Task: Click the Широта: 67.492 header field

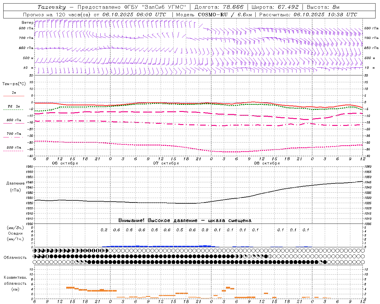Action: pyautogui.click(x=275, y=7)
